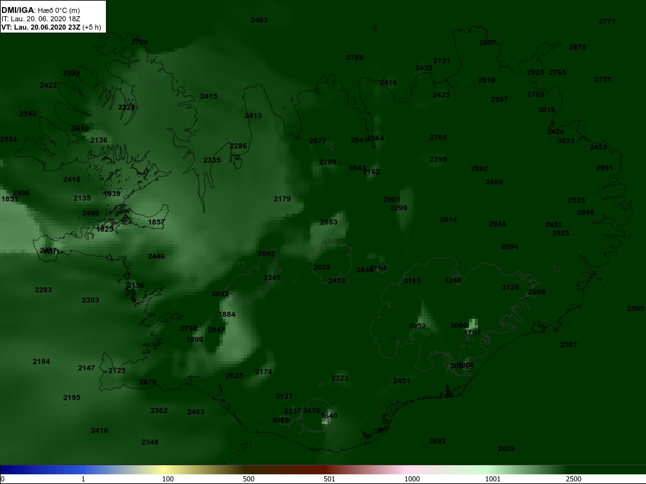This screenshot has height=484, width=646.
Task: Click the map value 2542
Action: (x=28, y=114)
